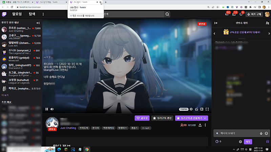Viewport: 271px width, 152px height.
Task: Open video player settings gear
Action: [191, 109]
